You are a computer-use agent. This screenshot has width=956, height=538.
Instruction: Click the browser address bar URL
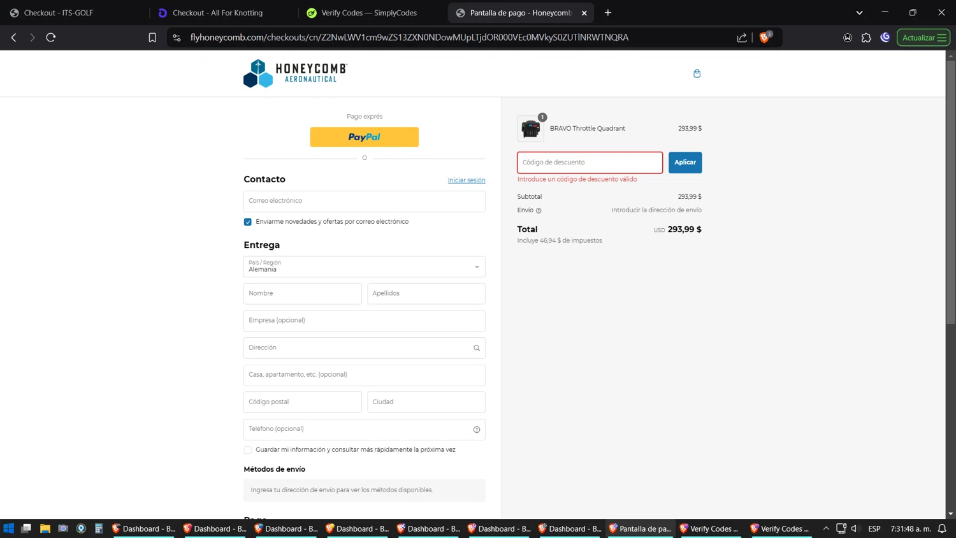[409, 38]
